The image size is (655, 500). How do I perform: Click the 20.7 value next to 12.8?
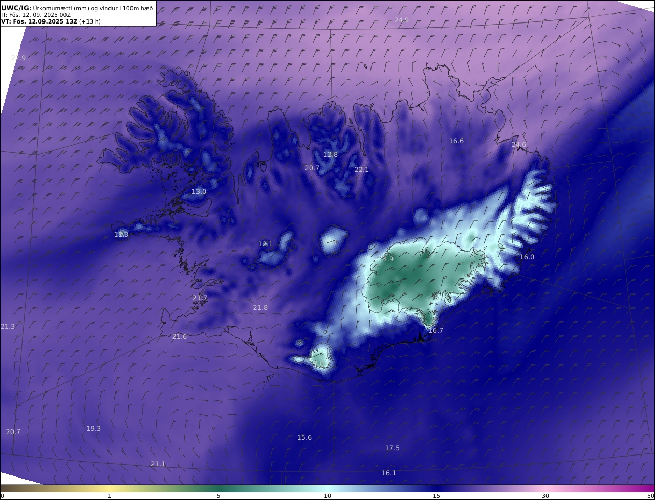tap(312, 168)
